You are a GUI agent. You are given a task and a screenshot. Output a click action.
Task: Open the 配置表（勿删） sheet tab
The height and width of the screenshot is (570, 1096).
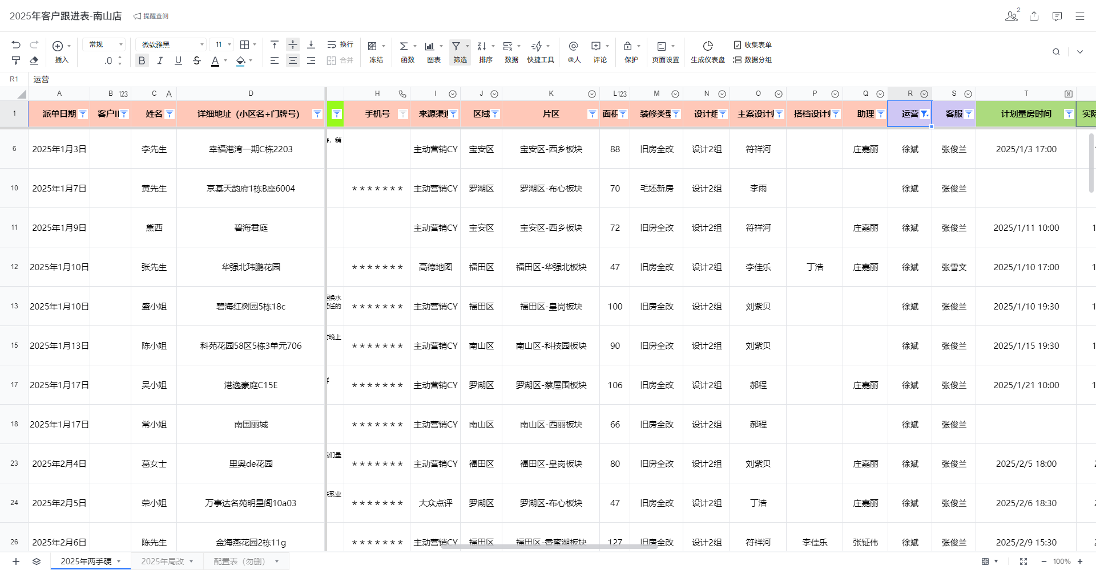click(x=240, y=561)
